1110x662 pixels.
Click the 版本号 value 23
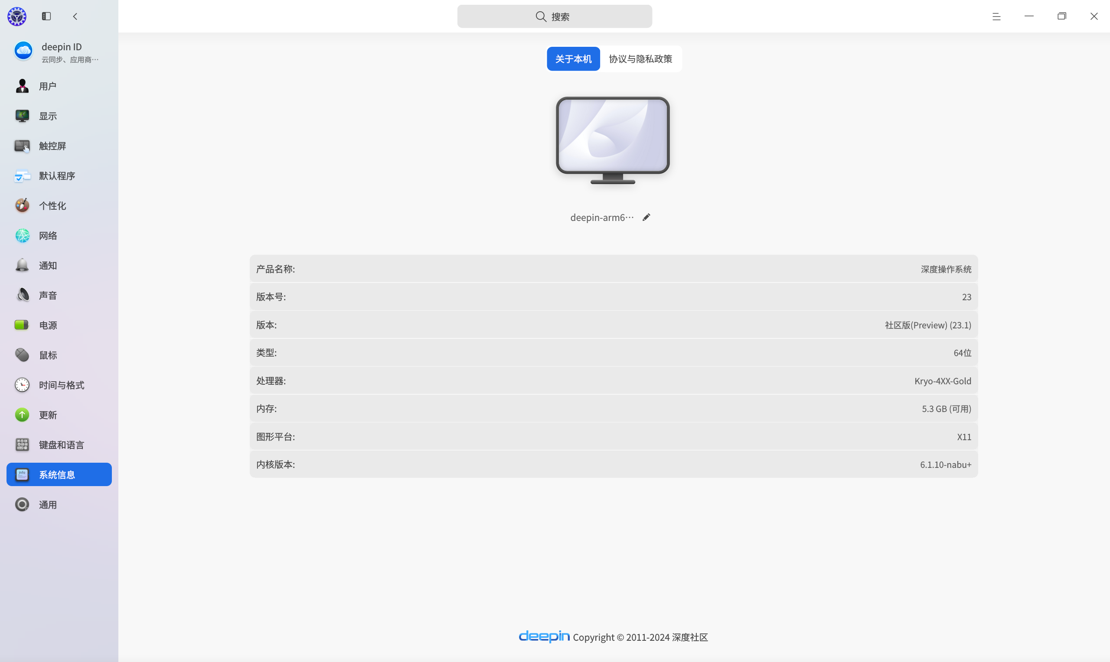tap(966, 297)
